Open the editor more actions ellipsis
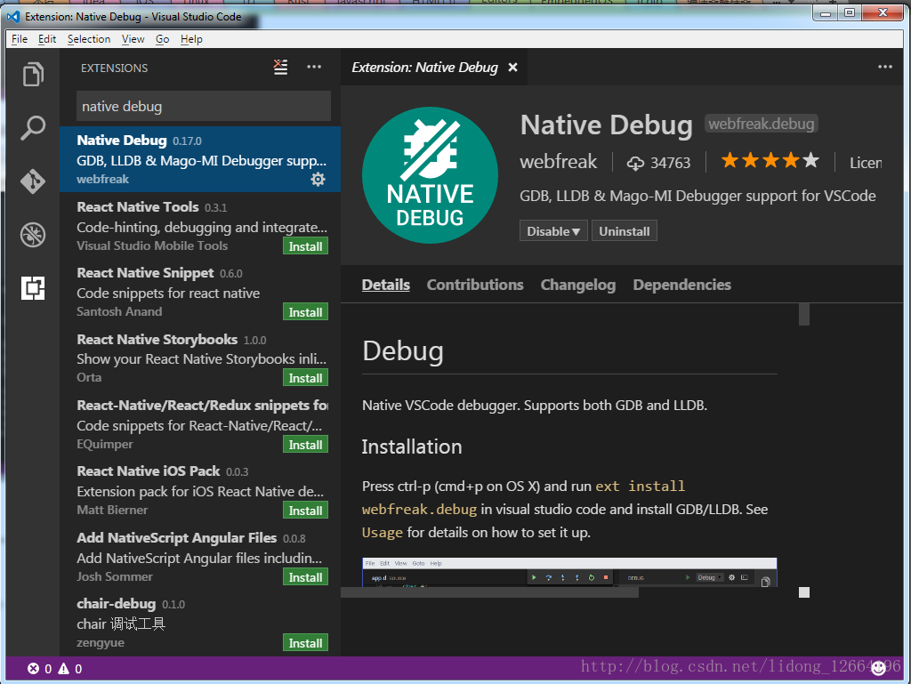The width and height of the screenshot is (911, 684). coord(885,68)
